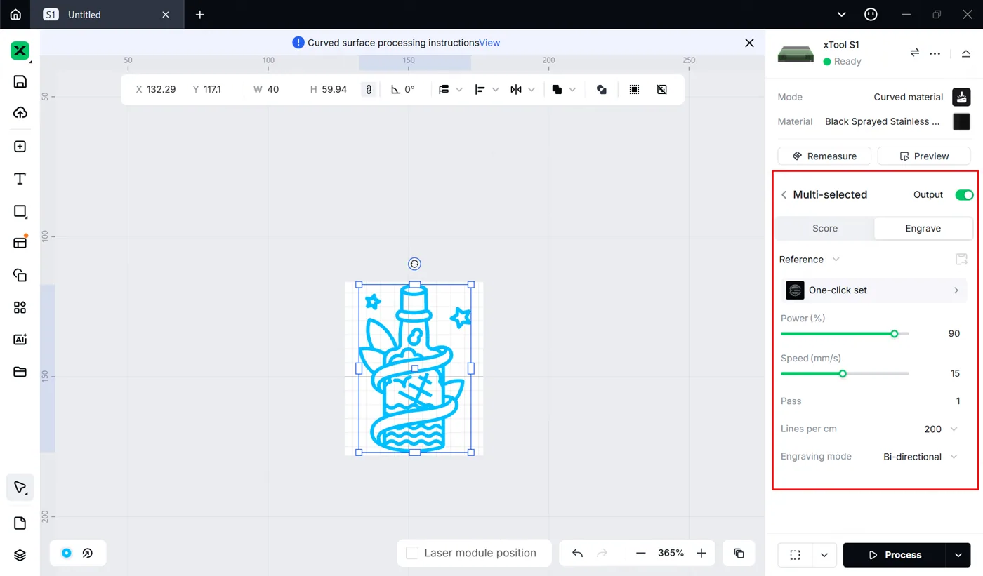Collapse the device panel with up arrow
Screen dimensions: 983x576
pos(966,53)
